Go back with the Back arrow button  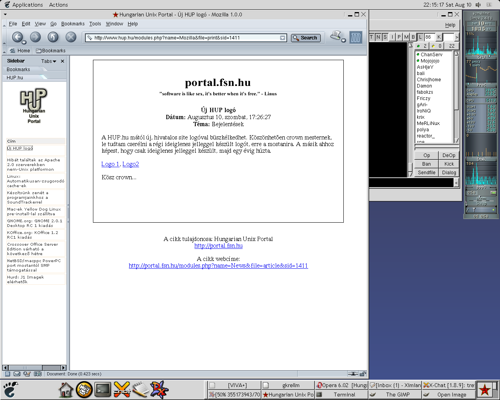(17, 37)
